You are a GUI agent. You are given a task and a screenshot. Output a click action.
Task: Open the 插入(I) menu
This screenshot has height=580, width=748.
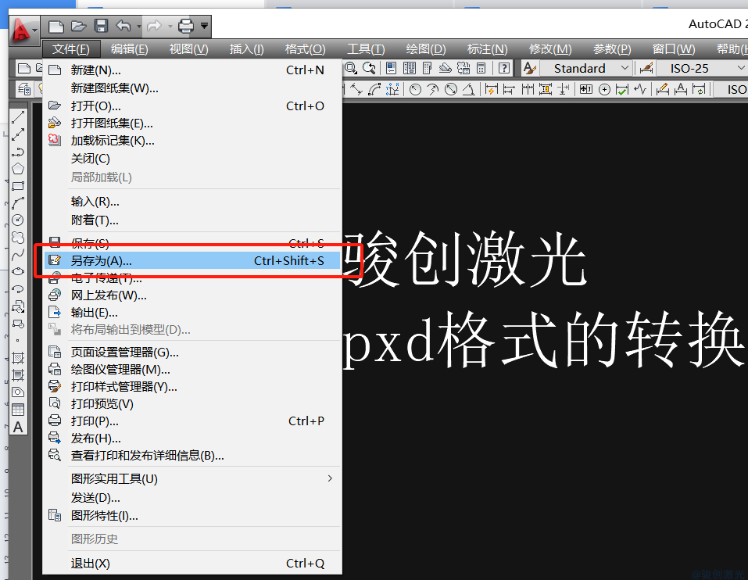point(247,49)
